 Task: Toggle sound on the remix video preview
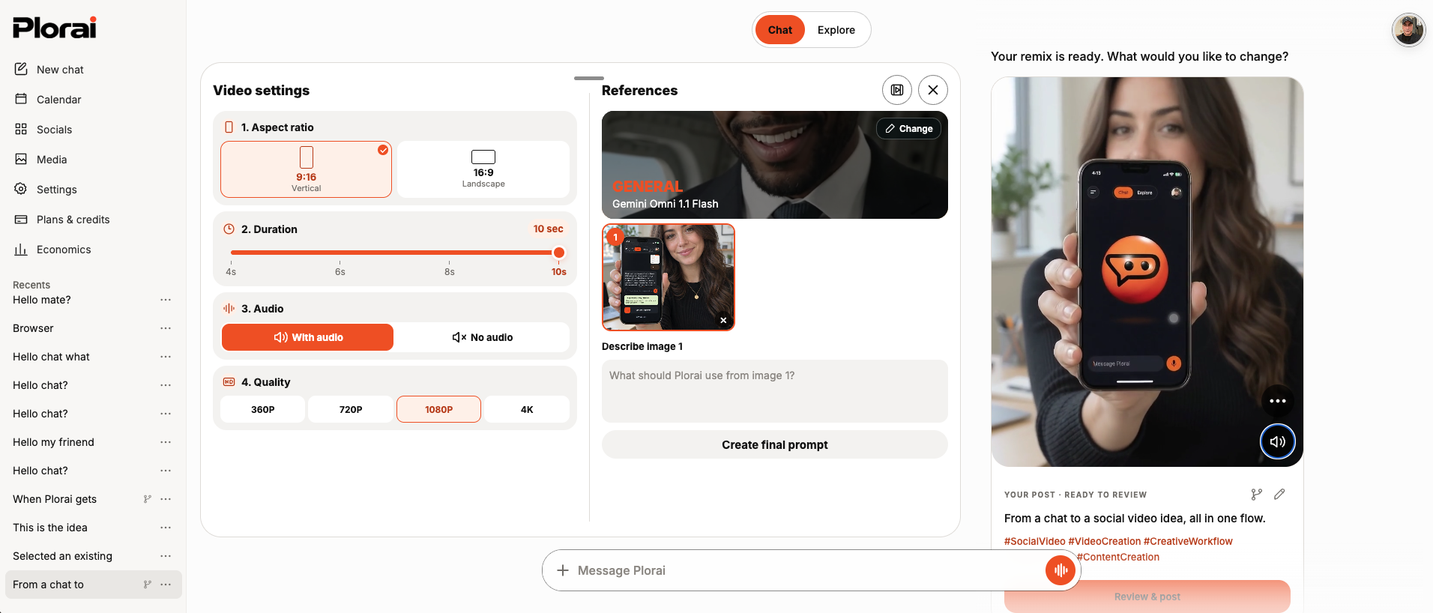click(x=1278, y=441)
